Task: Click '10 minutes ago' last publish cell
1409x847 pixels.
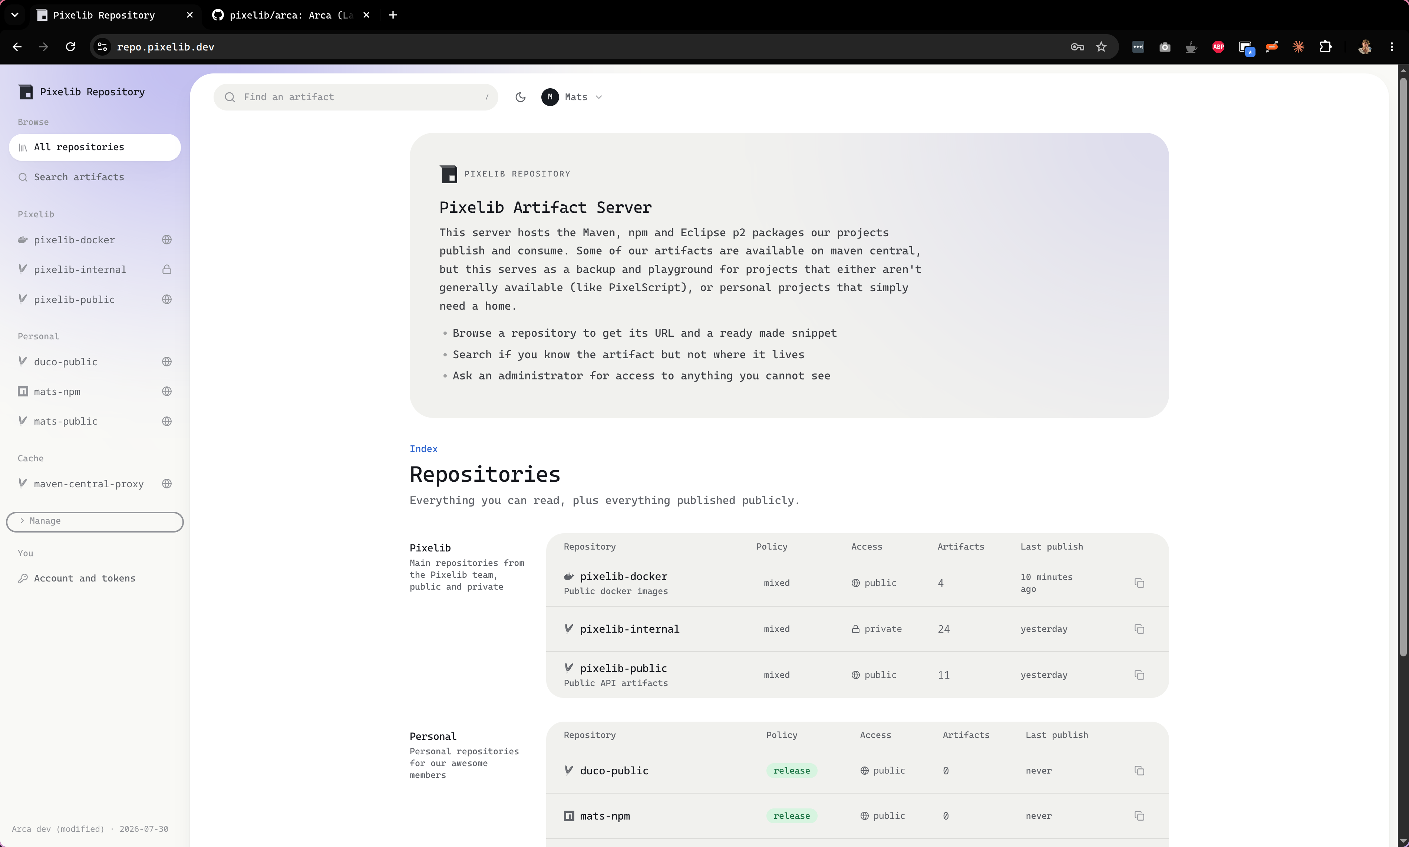Action: (x=1046, y=583)
